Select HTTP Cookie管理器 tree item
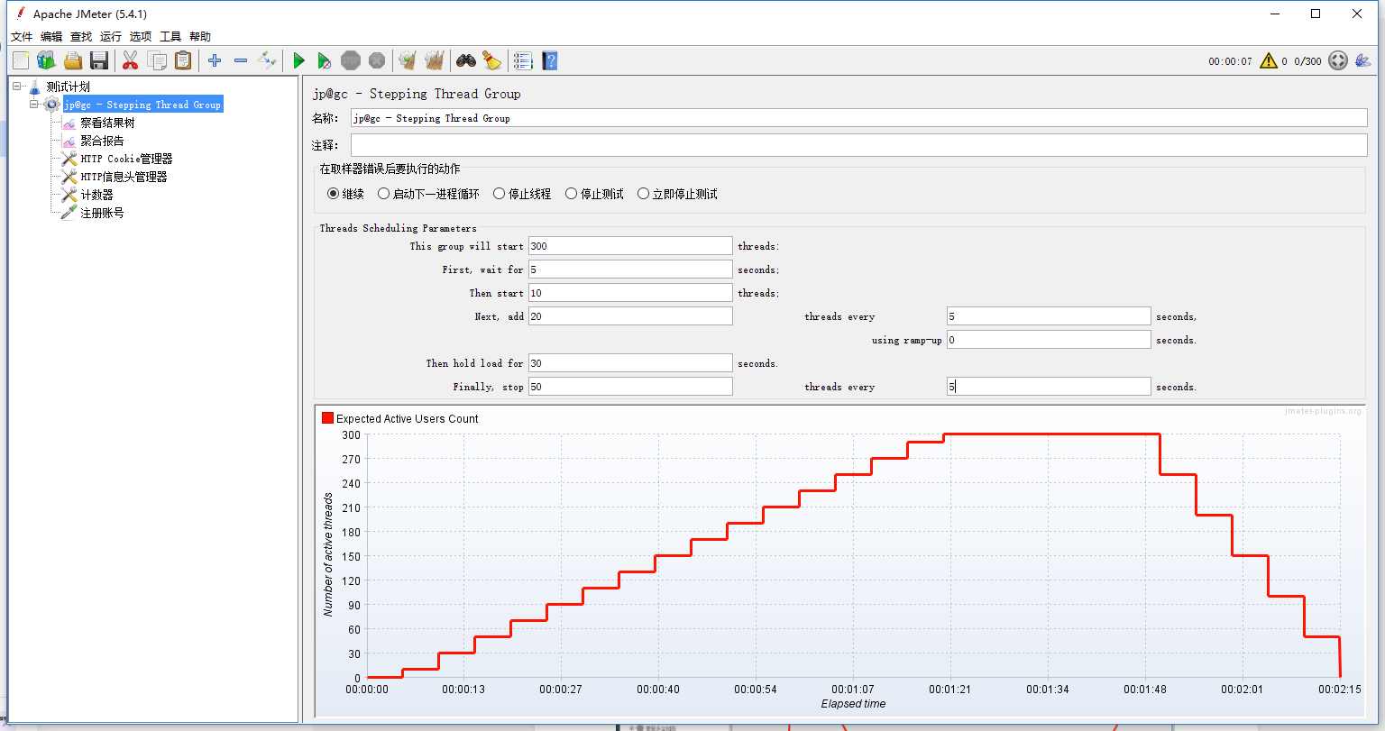1385x731 pixels. 126,159
